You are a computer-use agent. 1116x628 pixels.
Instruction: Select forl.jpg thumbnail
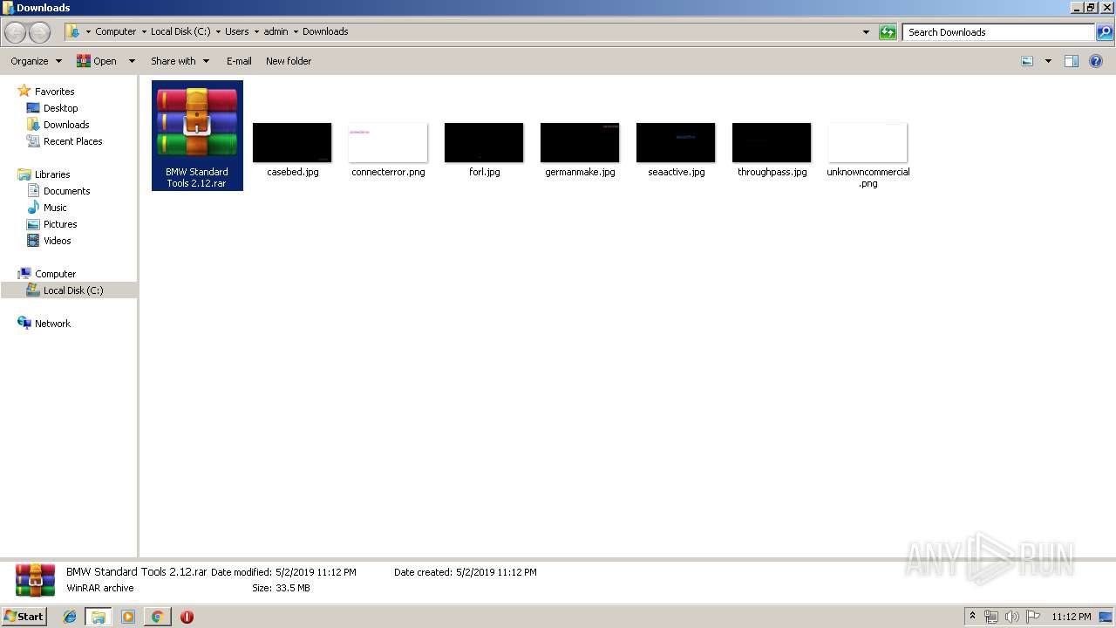tap(484, 142)
